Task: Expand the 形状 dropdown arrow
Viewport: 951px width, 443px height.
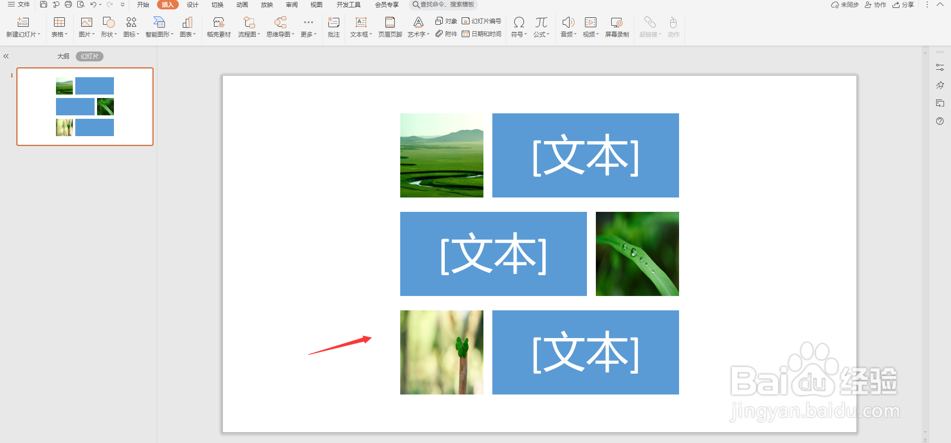Action: pyautogui.click(x=116, y=34)
